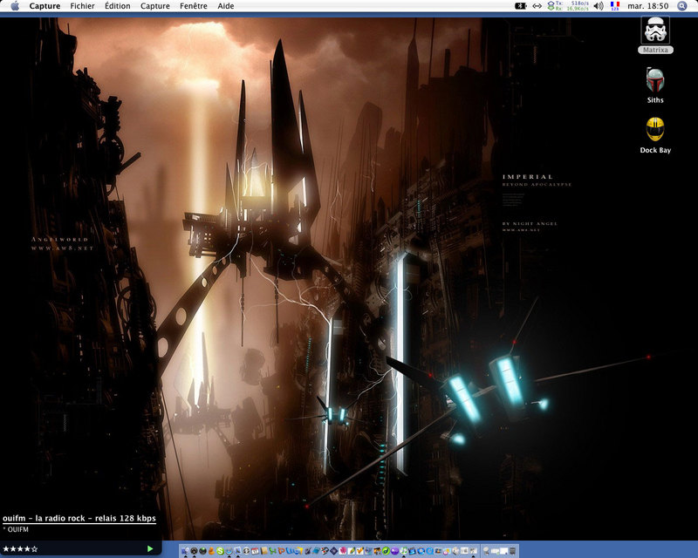Open the green S icon in Dock

click(220, 551)
